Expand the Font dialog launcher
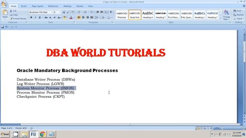Screen dimensions: 246x138 point(74,22)
